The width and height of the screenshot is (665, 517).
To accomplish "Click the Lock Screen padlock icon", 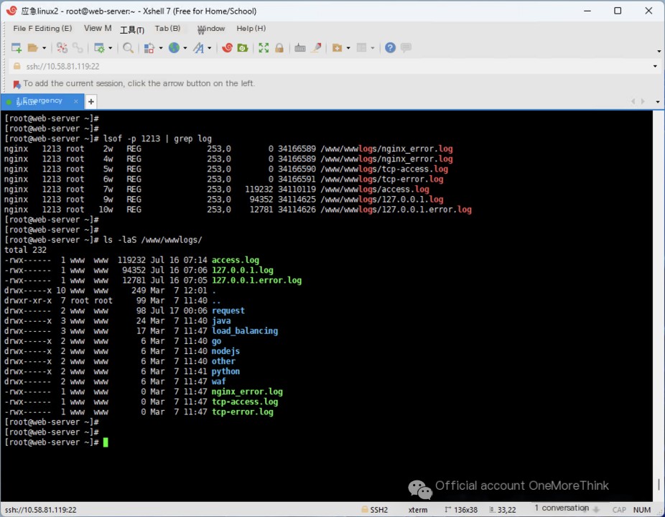I will [279, 48].
